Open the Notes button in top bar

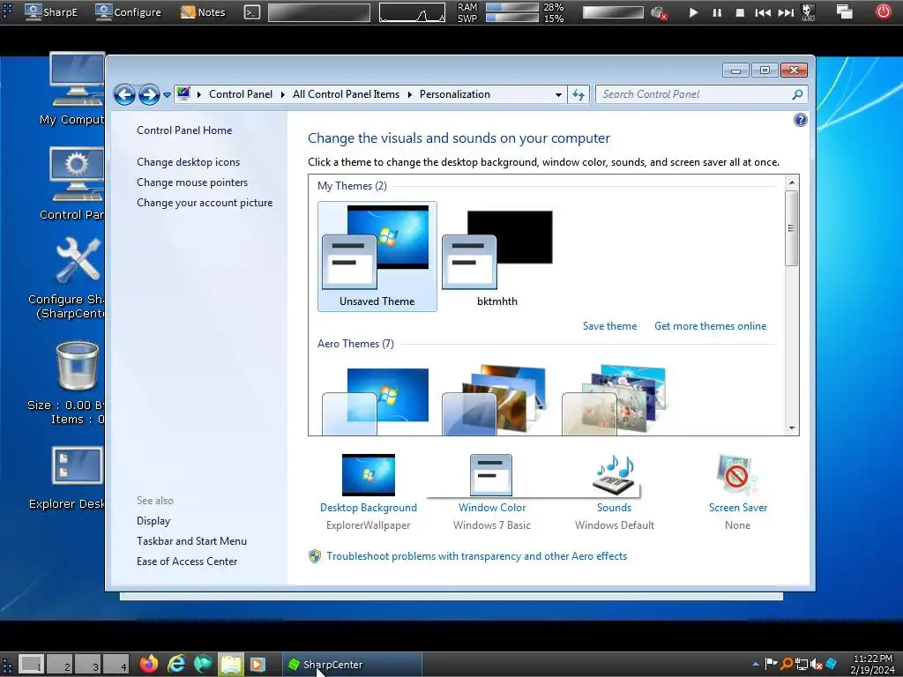[x=204, y=12]
